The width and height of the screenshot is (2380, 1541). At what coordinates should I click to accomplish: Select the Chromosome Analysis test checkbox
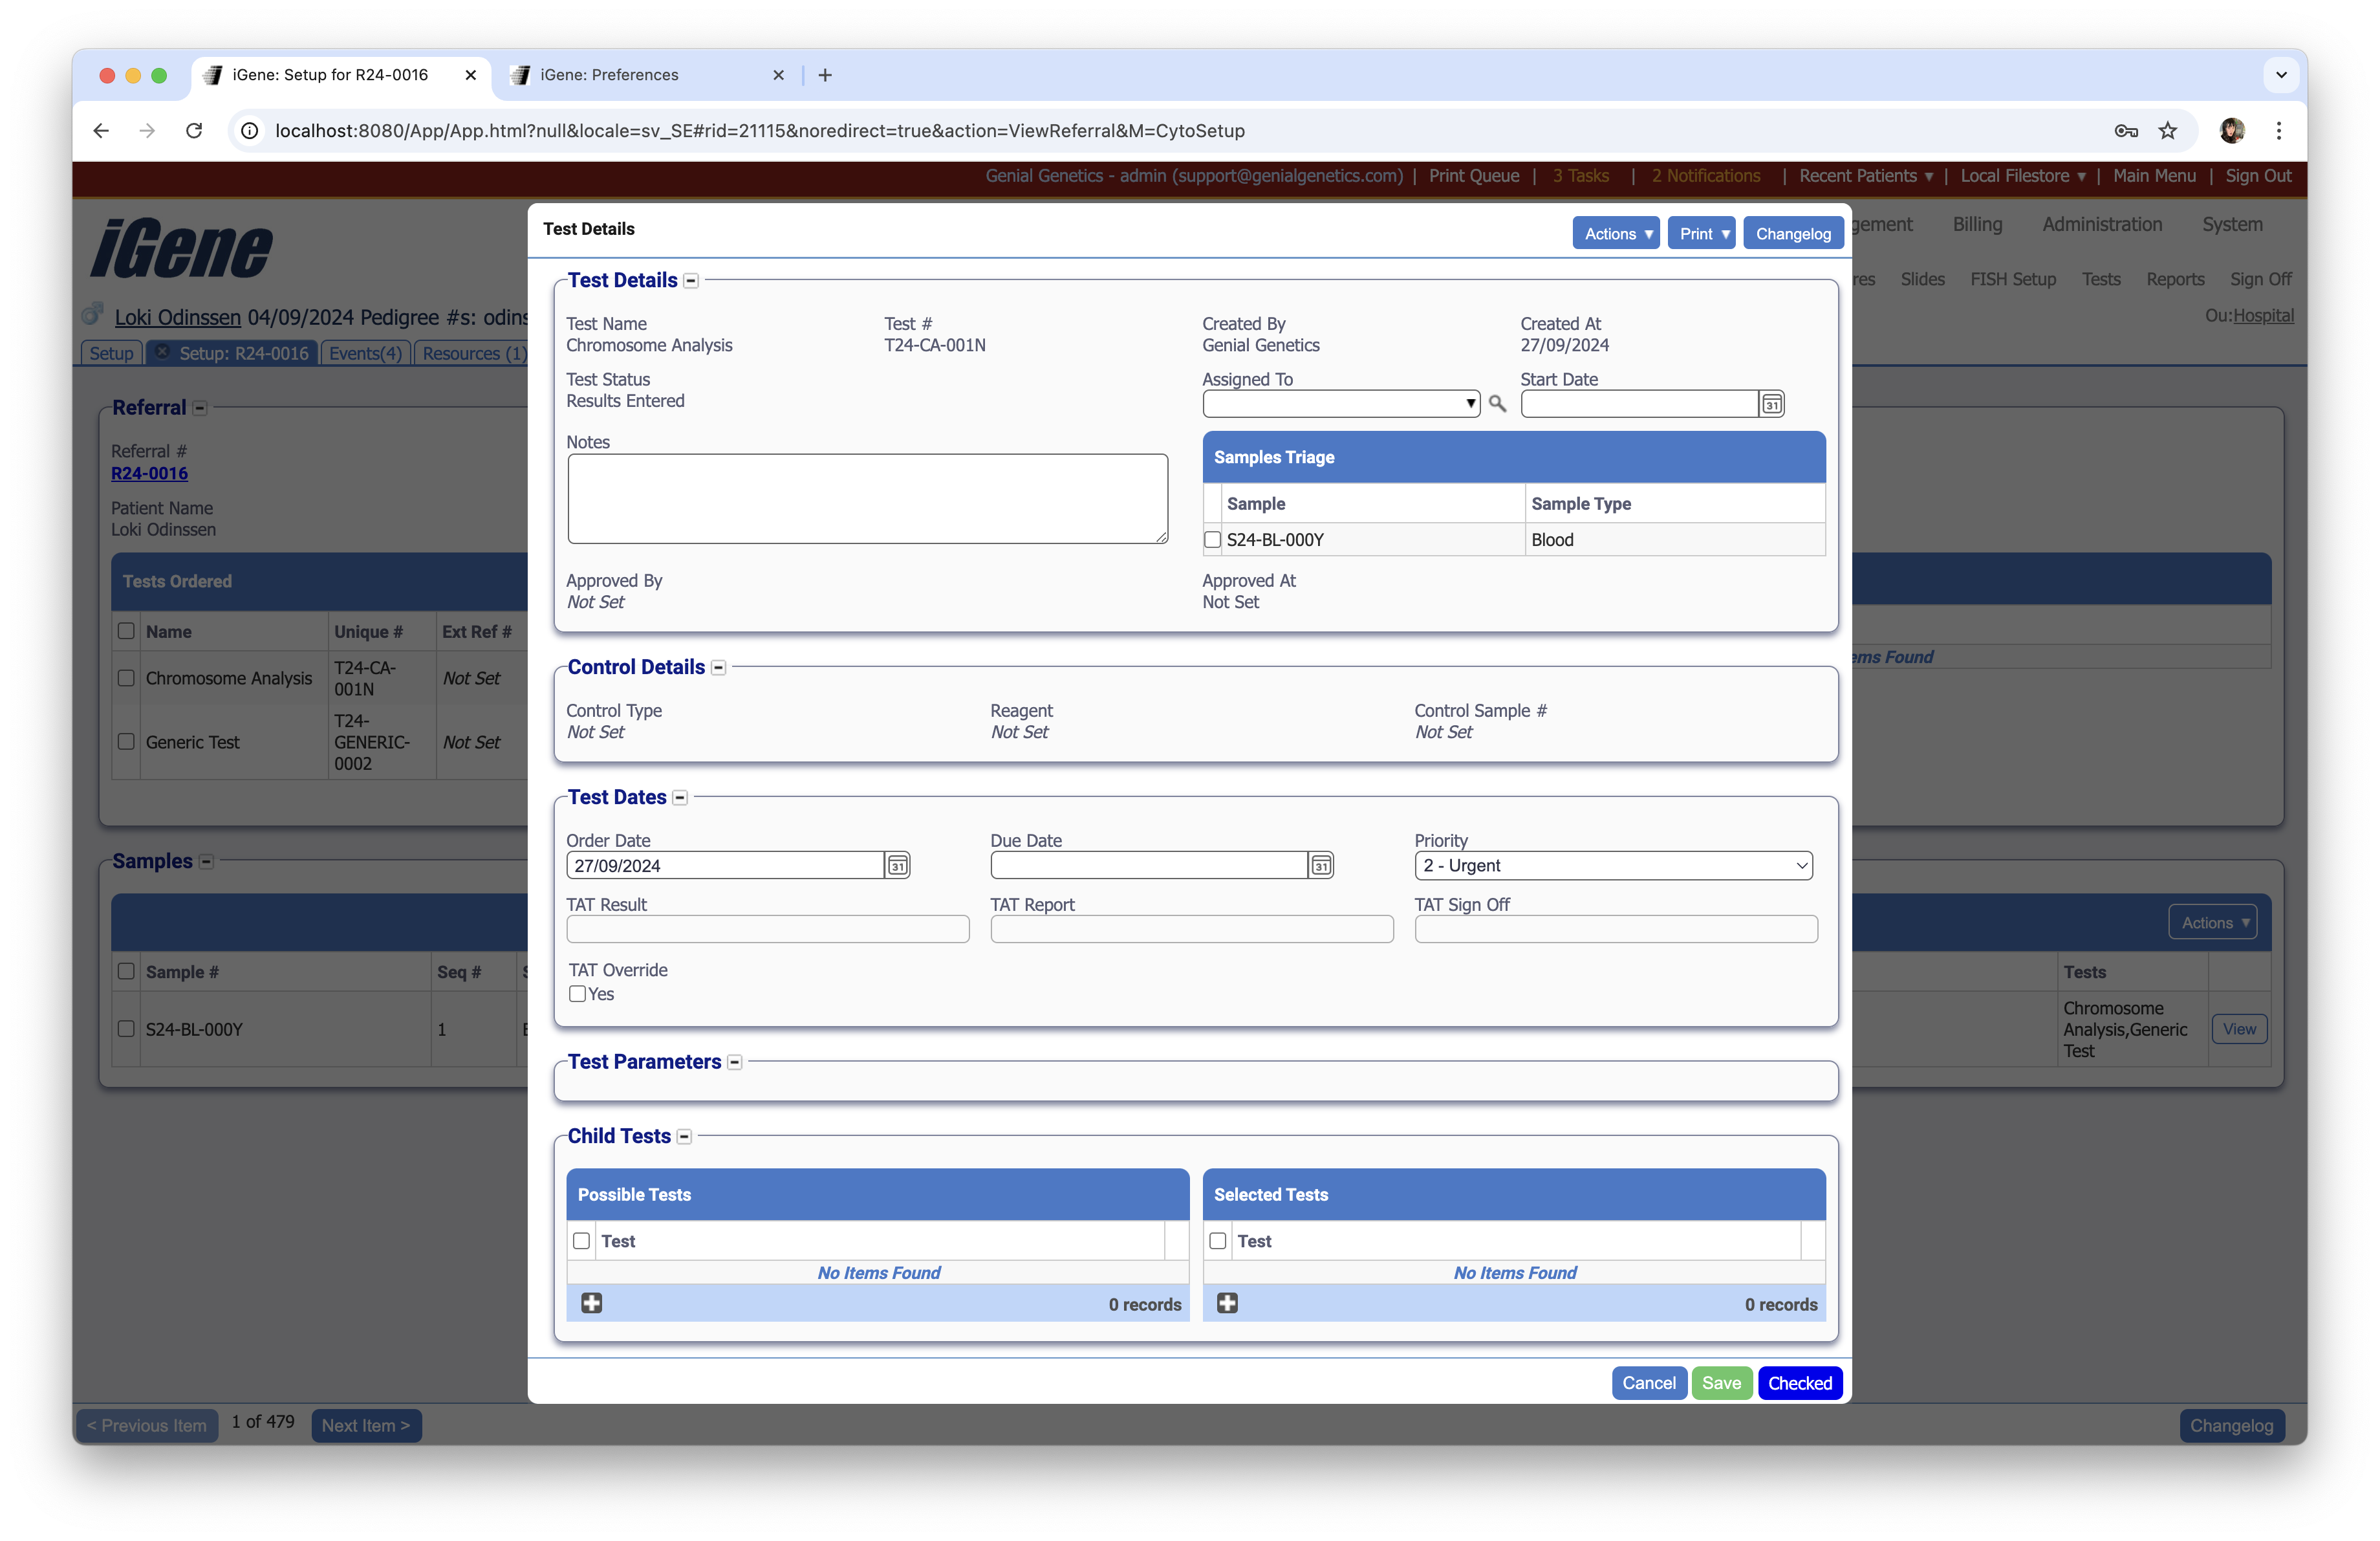126,678
